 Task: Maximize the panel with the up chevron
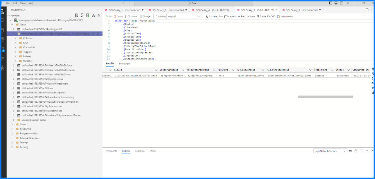[367, 151]
